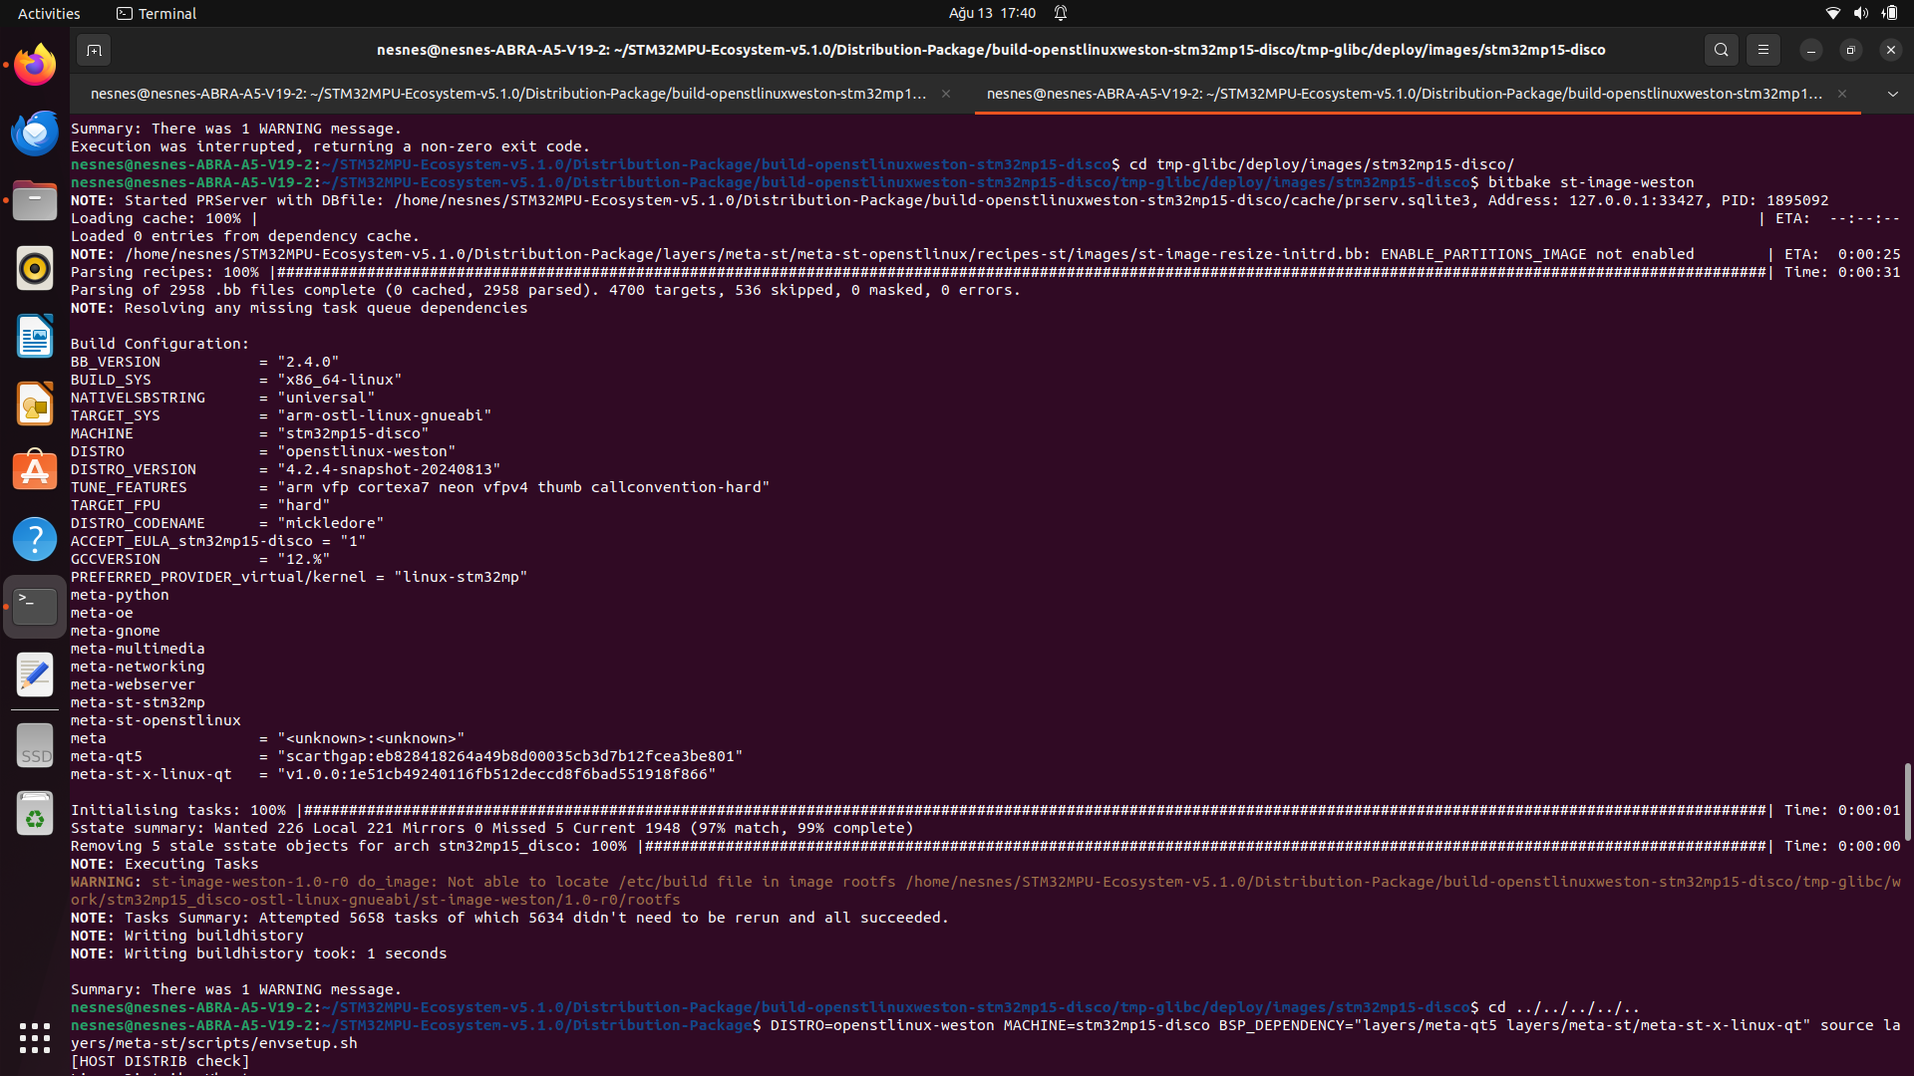
Task: Close the second terminal tab
Action: coord(1842,94)
